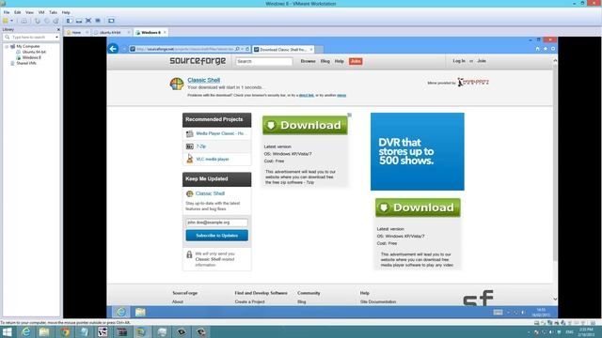The height and width of the screenshot is (338, 602).
Task: Open the VM menu
Action: [41, 12]
